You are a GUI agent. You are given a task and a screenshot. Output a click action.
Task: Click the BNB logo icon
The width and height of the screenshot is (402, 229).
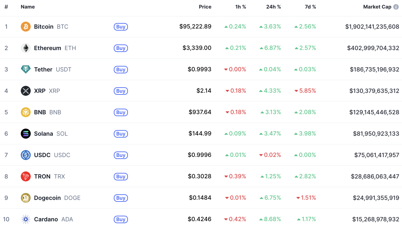[26, 112]
